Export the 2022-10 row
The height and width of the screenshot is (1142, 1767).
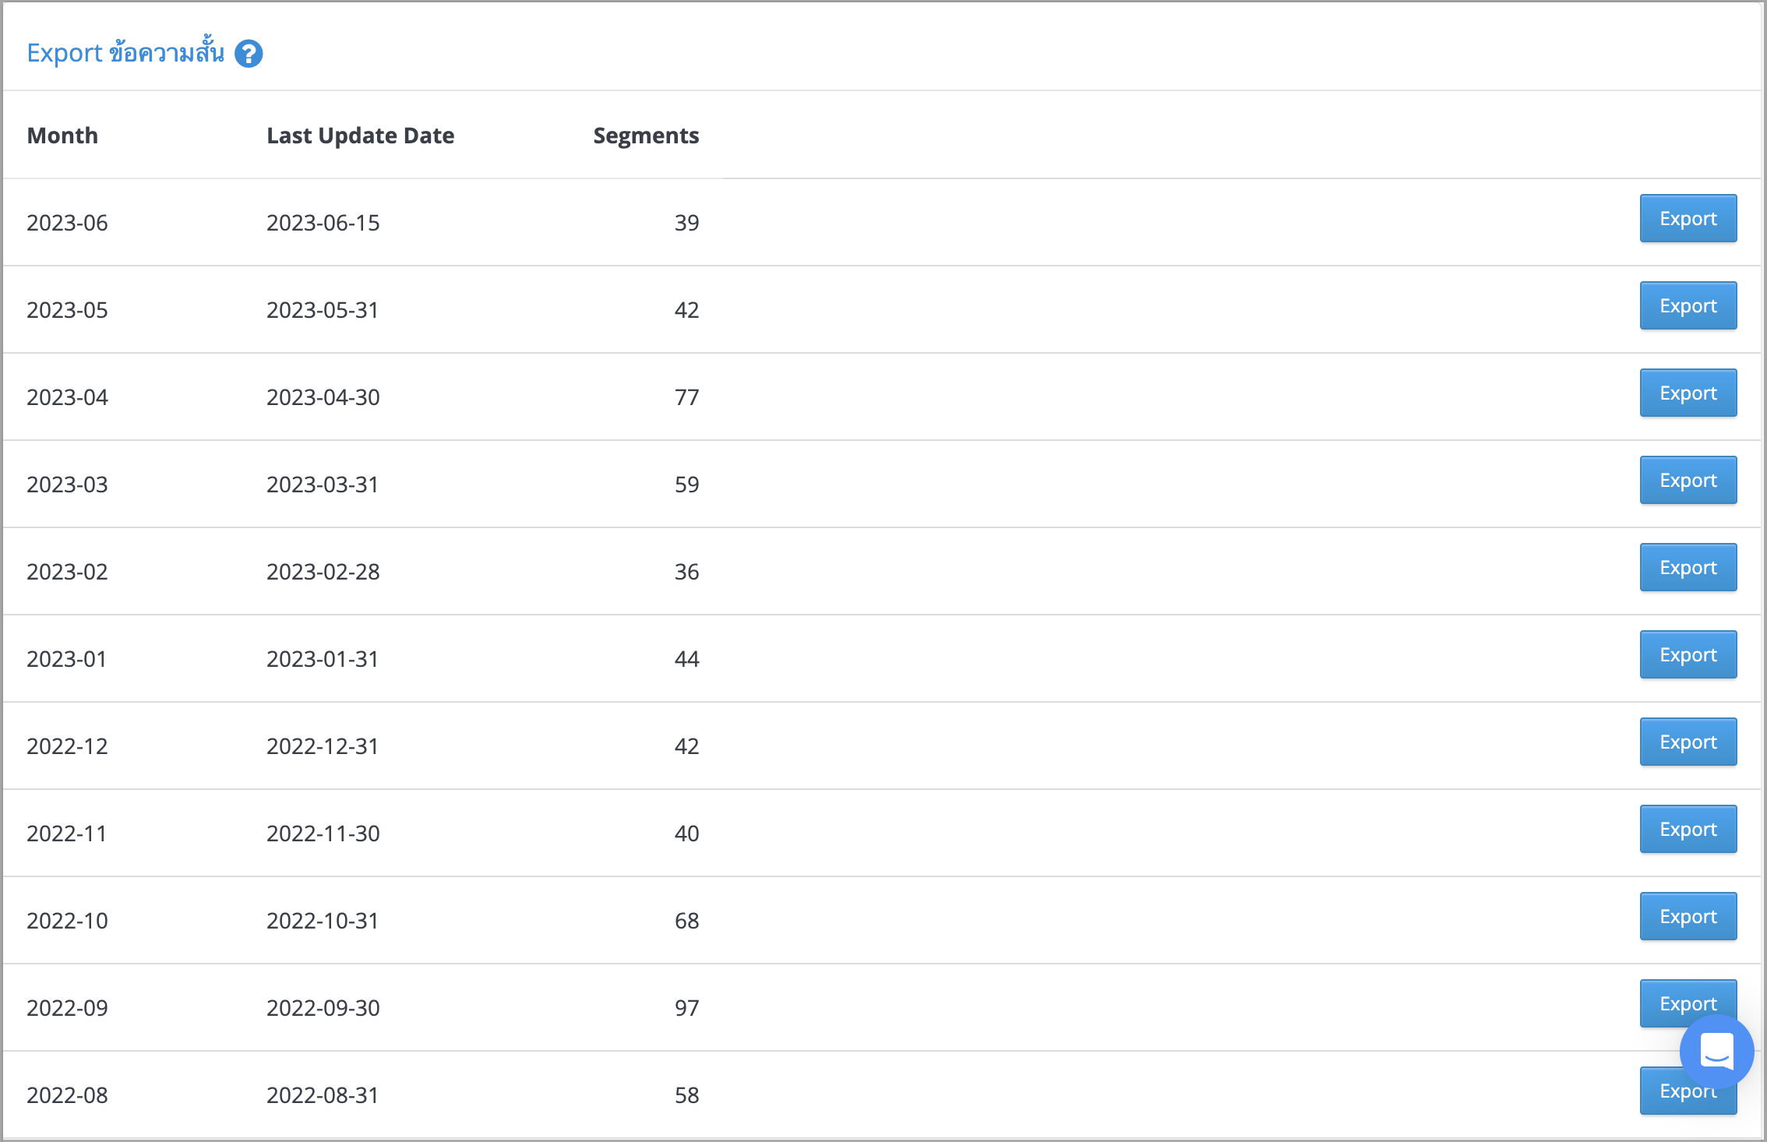tap(1688, 916)
